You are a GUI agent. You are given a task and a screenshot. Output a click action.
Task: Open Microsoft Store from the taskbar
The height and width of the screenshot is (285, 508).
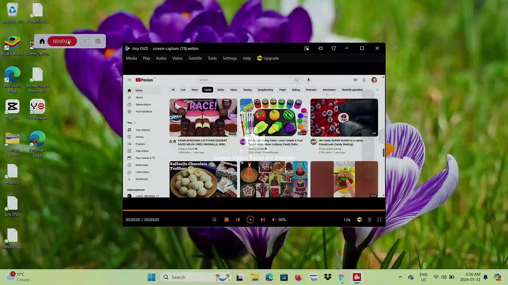(x=284, y=277)
